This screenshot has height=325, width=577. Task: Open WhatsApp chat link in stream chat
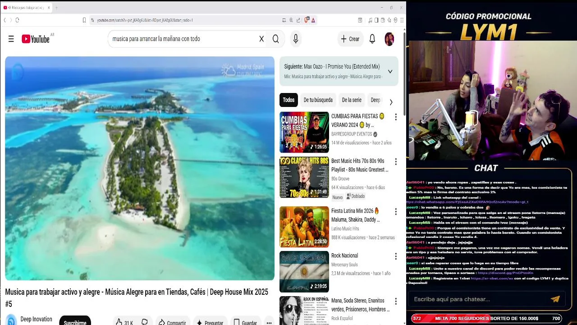(467, 202)
